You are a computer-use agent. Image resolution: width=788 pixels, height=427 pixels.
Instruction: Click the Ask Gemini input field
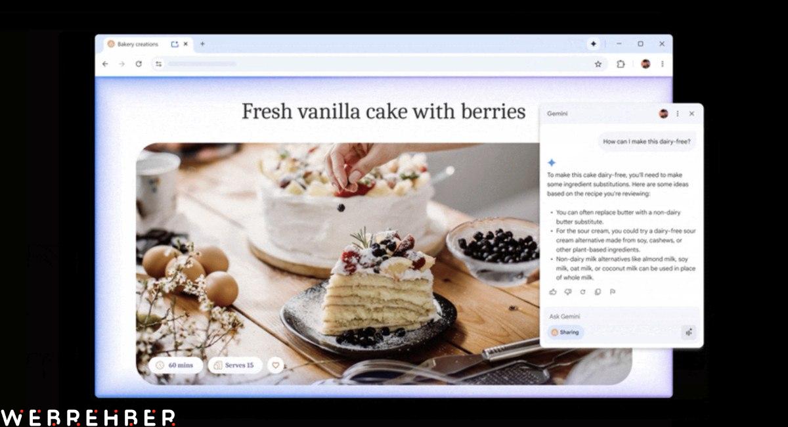[x=621, y=317]
